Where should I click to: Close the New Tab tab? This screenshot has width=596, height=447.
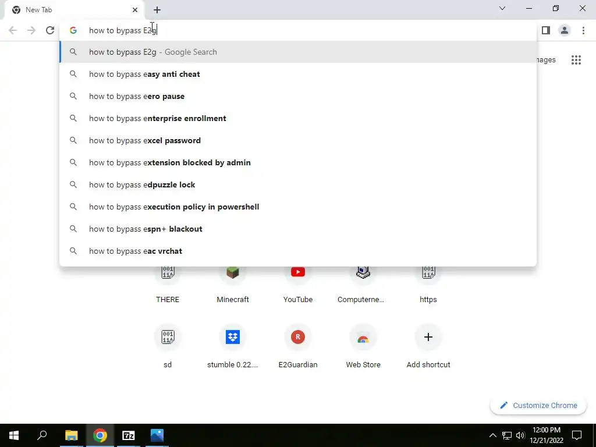click(x=135, y=10)
